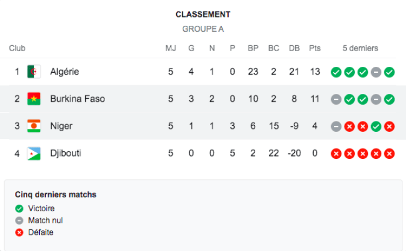Click the grey Match nul legend icon
Screen dimensions: 406x251
[19, 220]
